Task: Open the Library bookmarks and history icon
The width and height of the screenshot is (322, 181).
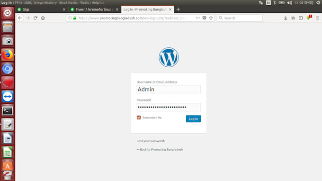Action: coord(293,18)
